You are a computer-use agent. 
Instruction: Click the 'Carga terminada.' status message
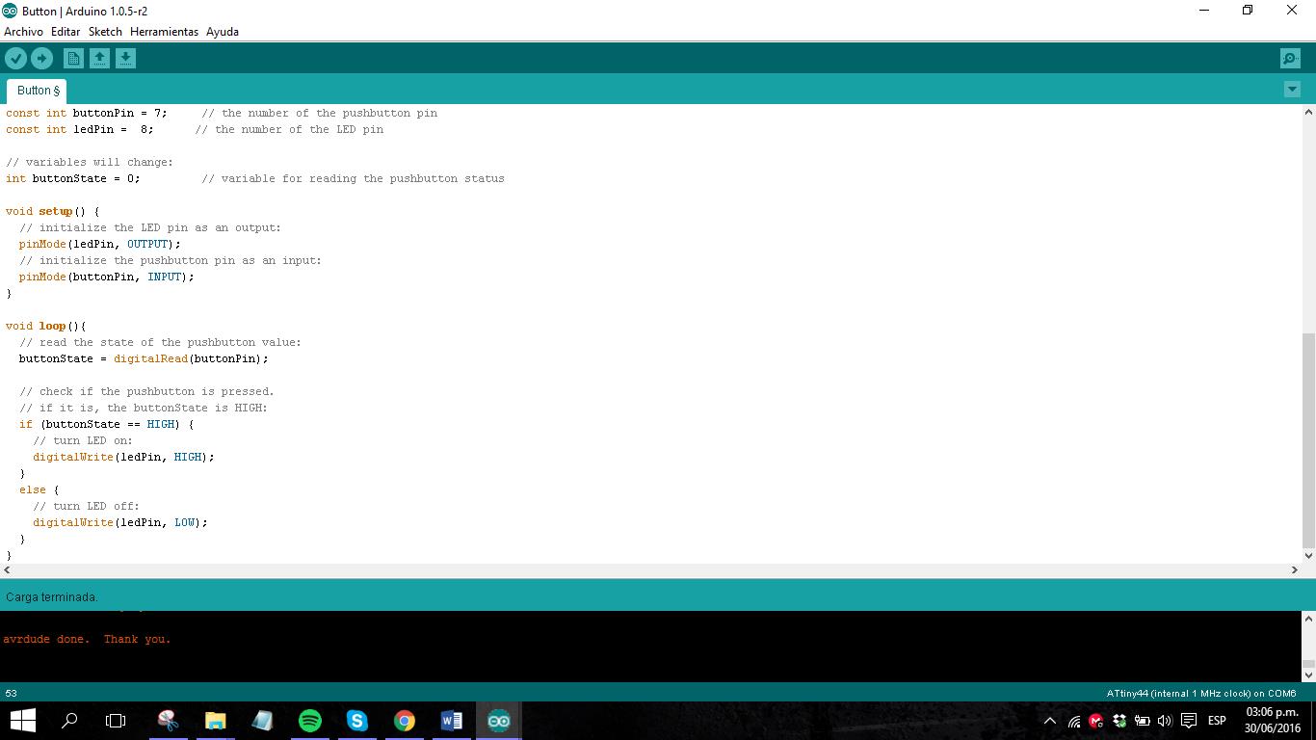point(52,597)
